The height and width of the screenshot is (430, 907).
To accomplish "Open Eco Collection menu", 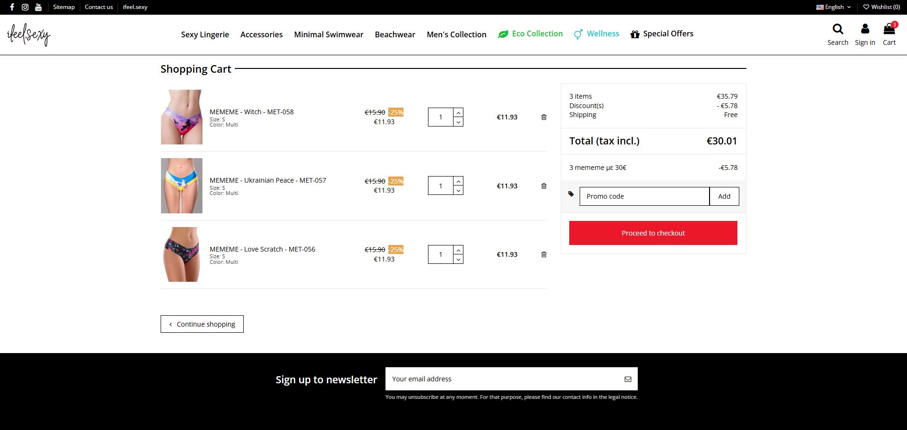I will pos(530,34).
